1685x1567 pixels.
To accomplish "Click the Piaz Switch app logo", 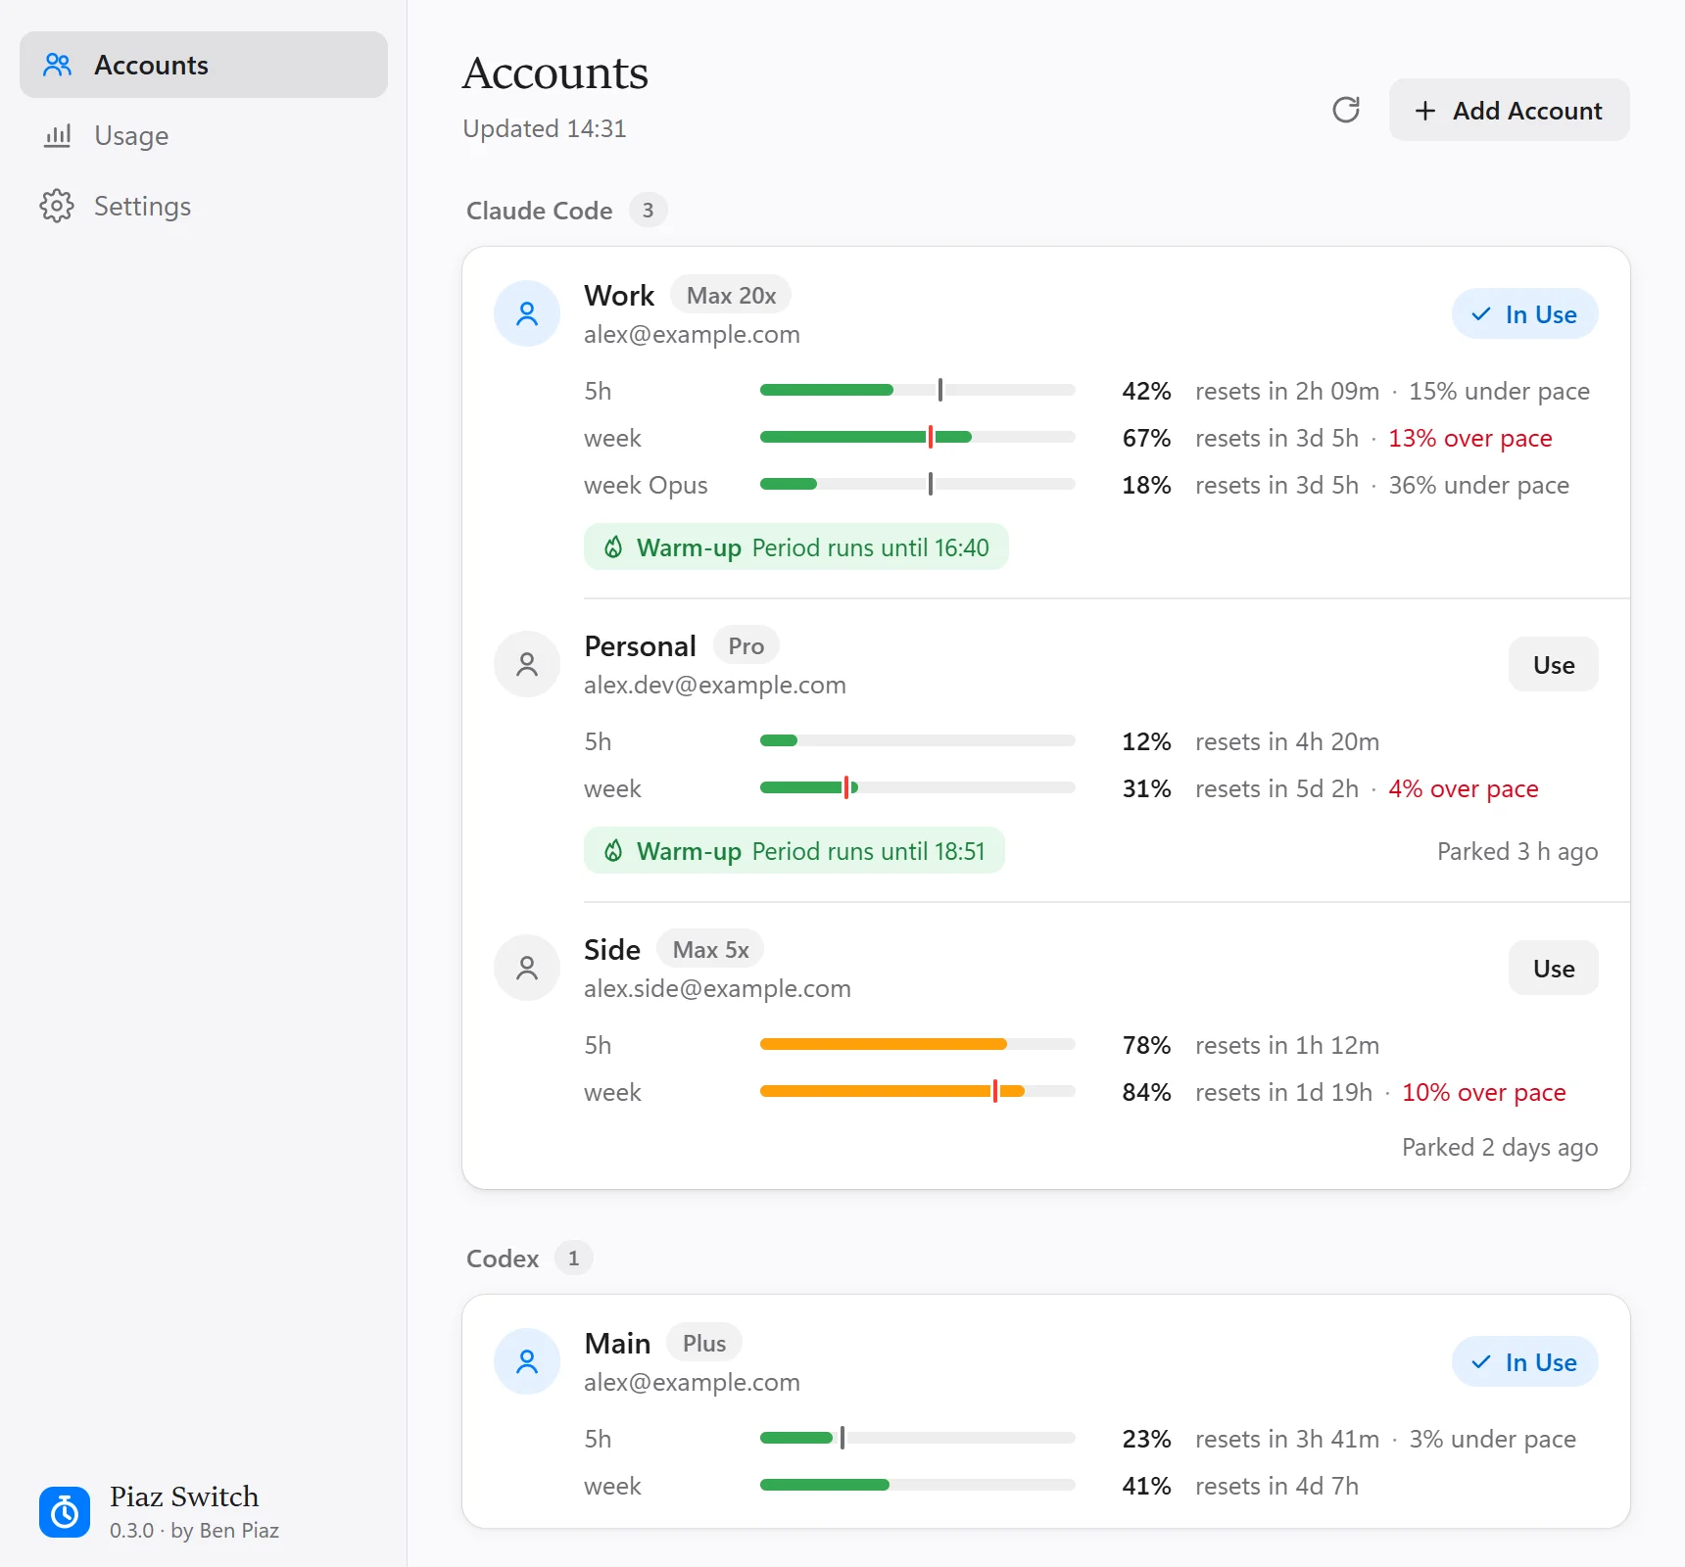I will click(65, 1512).
